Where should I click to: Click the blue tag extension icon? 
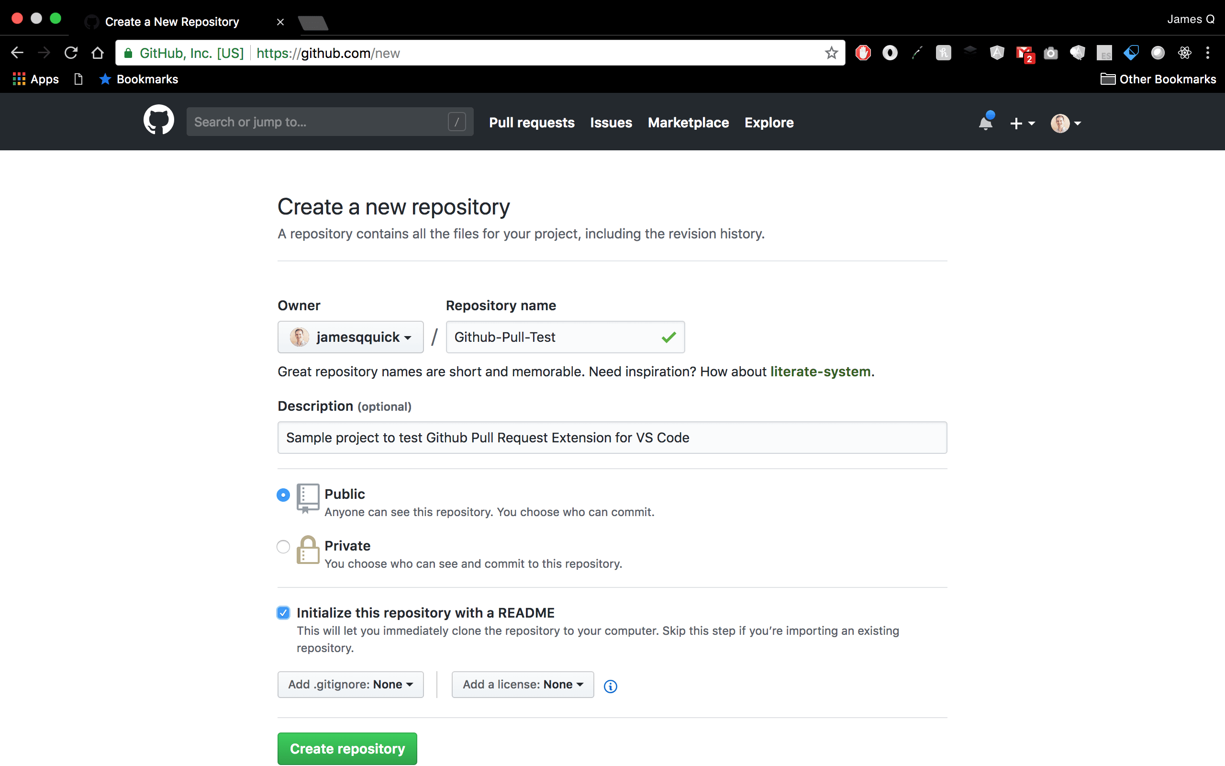tap(1131, 53)
